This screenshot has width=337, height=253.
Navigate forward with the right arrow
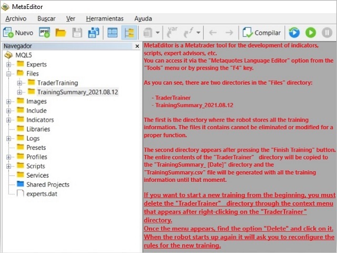pyautogui.click(x=229, y=33)
